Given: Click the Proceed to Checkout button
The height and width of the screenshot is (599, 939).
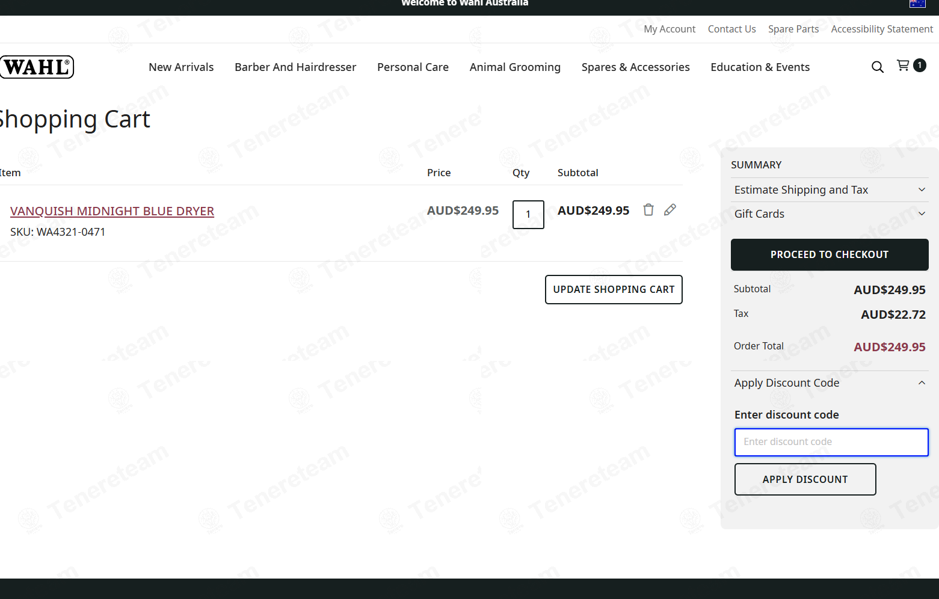Looking at the screenshot, I should tap(830, 255).
